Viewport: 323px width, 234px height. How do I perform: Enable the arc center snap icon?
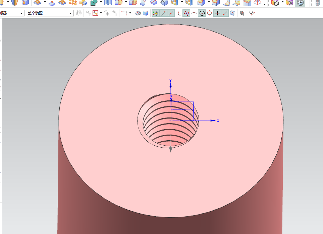pyautogui.click(x=202, y=13)
